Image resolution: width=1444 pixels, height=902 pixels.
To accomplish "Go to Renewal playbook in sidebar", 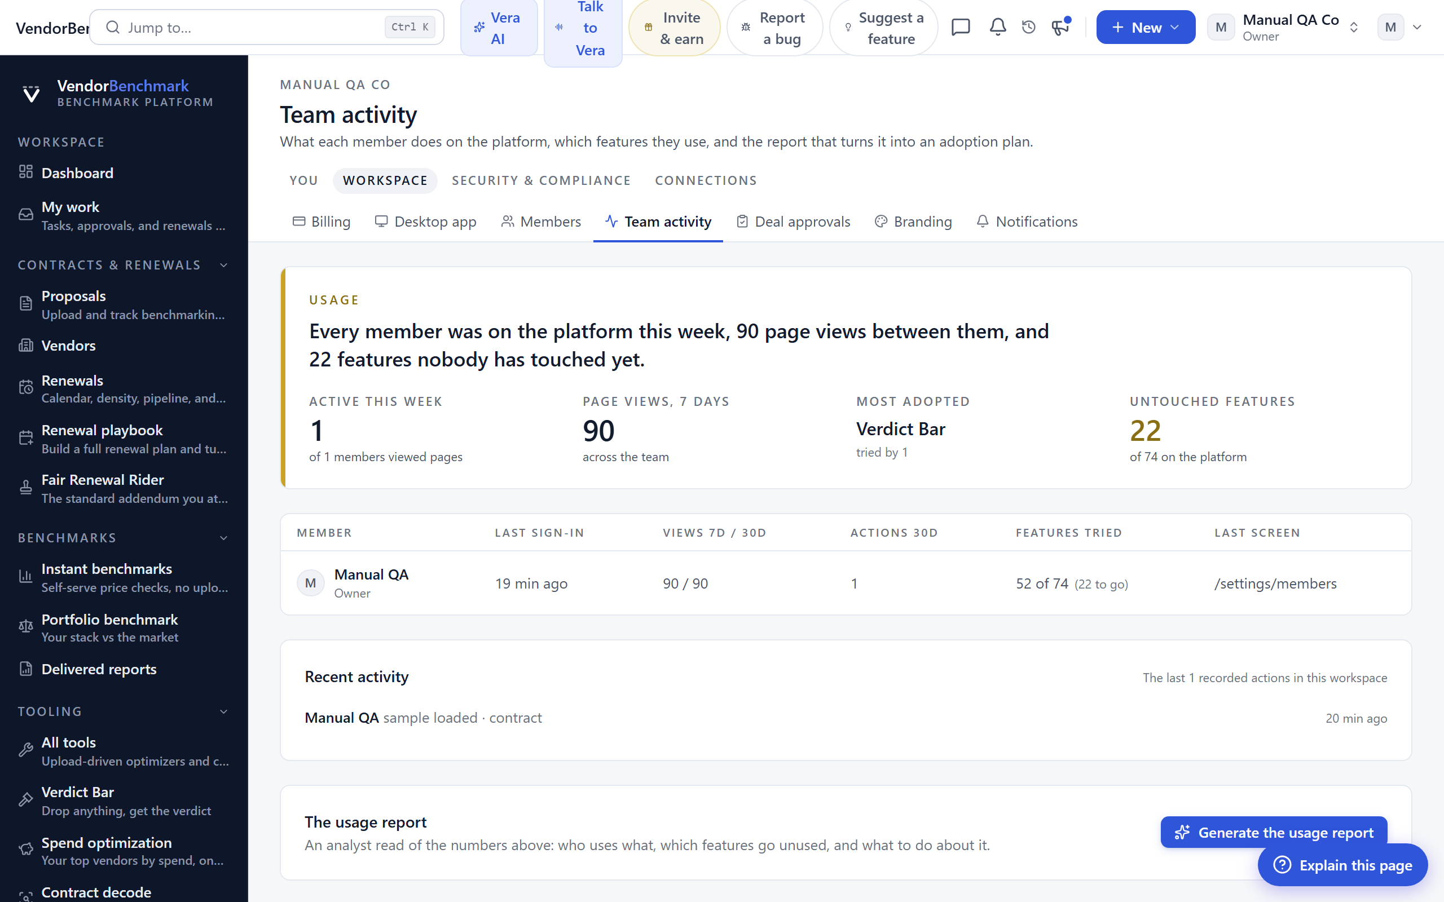I will pyautogui.click(x=123, y=439).
